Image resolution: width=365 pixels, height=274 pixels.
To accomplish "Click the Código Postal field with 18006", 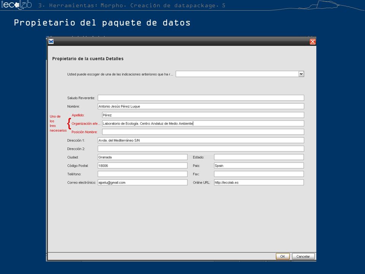I will [143, 166].
